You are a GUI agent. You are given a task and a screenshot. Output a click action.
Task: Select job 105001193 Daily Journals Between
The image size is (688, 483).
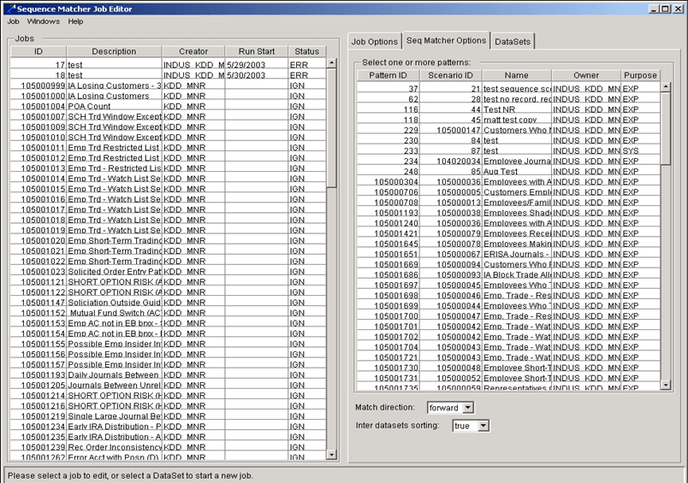pos(168,374)
